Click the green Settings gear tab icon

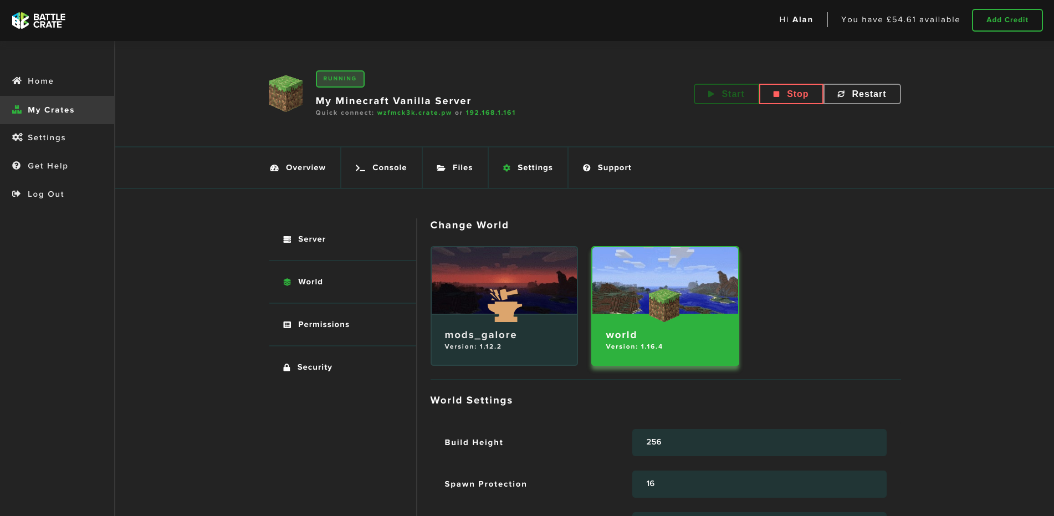(x=506, y=168)
